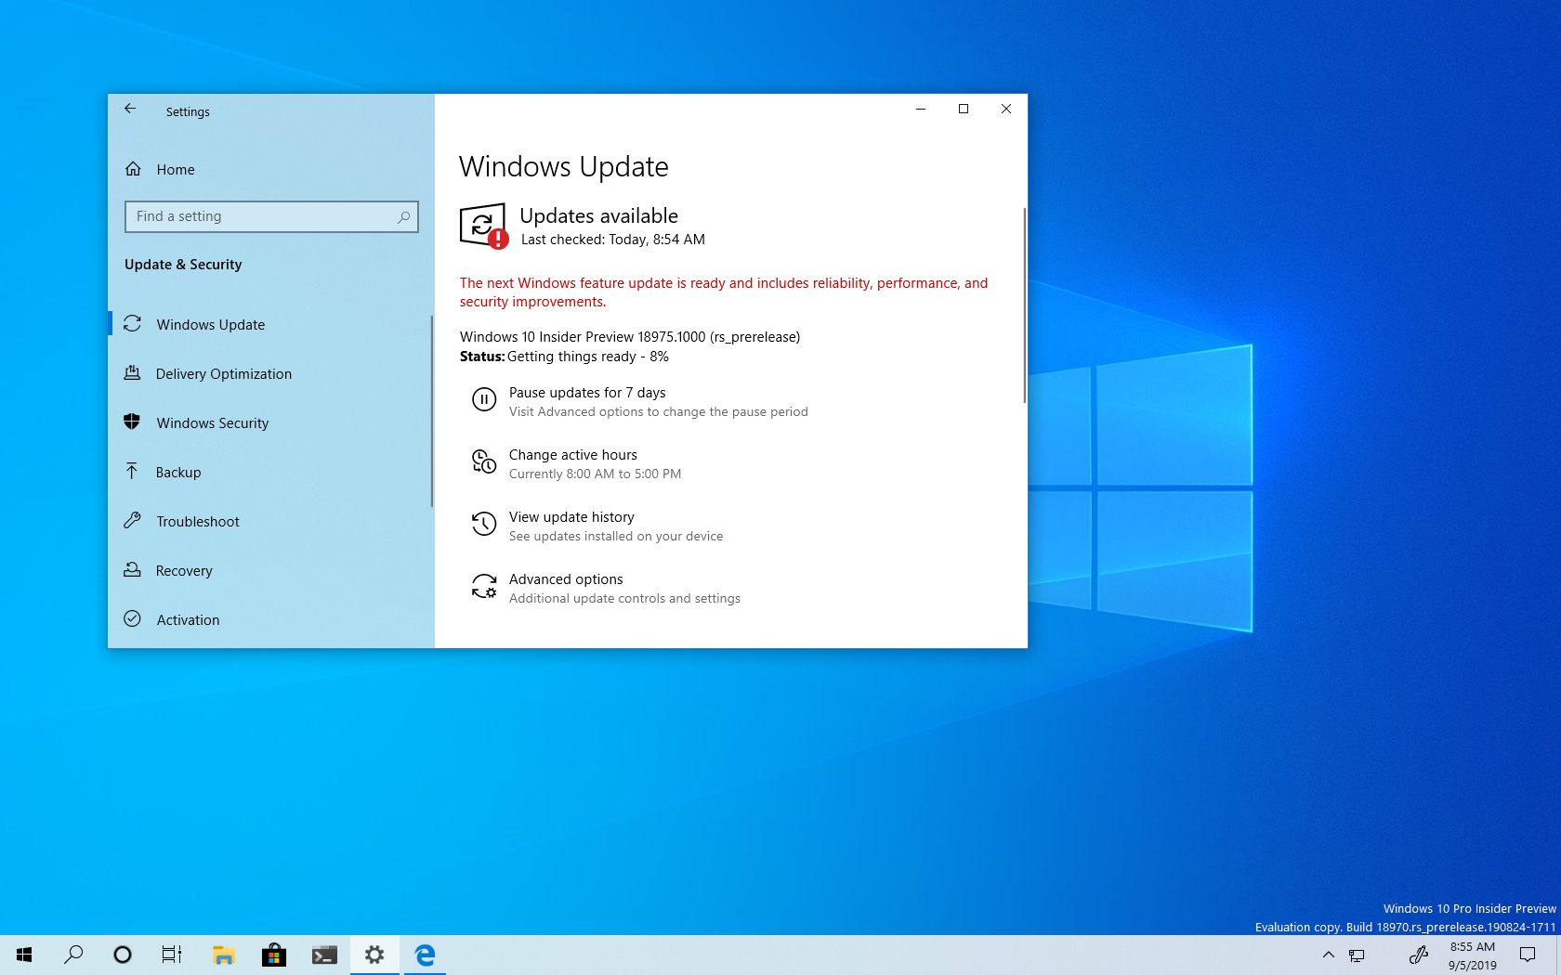Open Microsoft Store from the taskbar
Viewport: 1561px width, 975px height.
pos(274,955)
